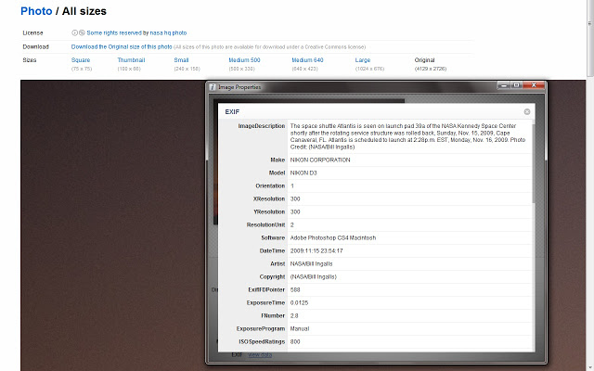The image size is (594, 371).
Task: Select the Large size option
Action: [363, 60]
